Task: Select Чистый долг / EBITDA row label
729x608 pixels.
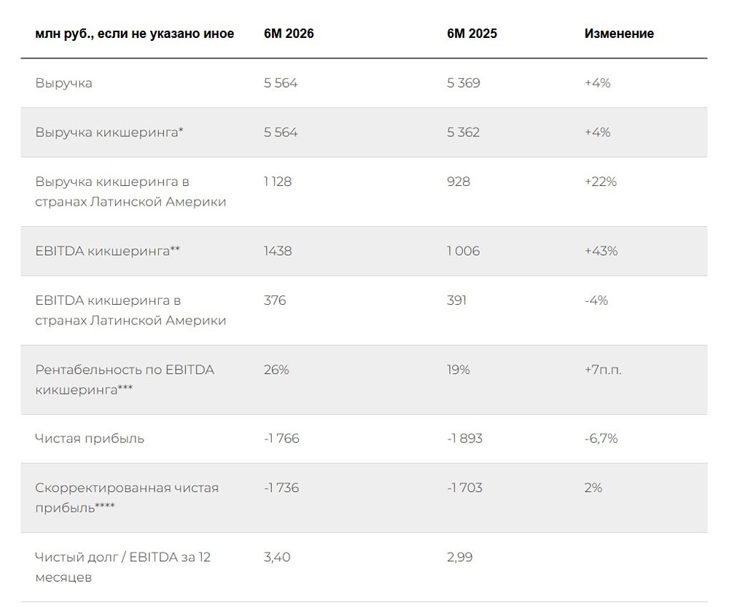Action: pyautogui.click(x=122, y=567)
